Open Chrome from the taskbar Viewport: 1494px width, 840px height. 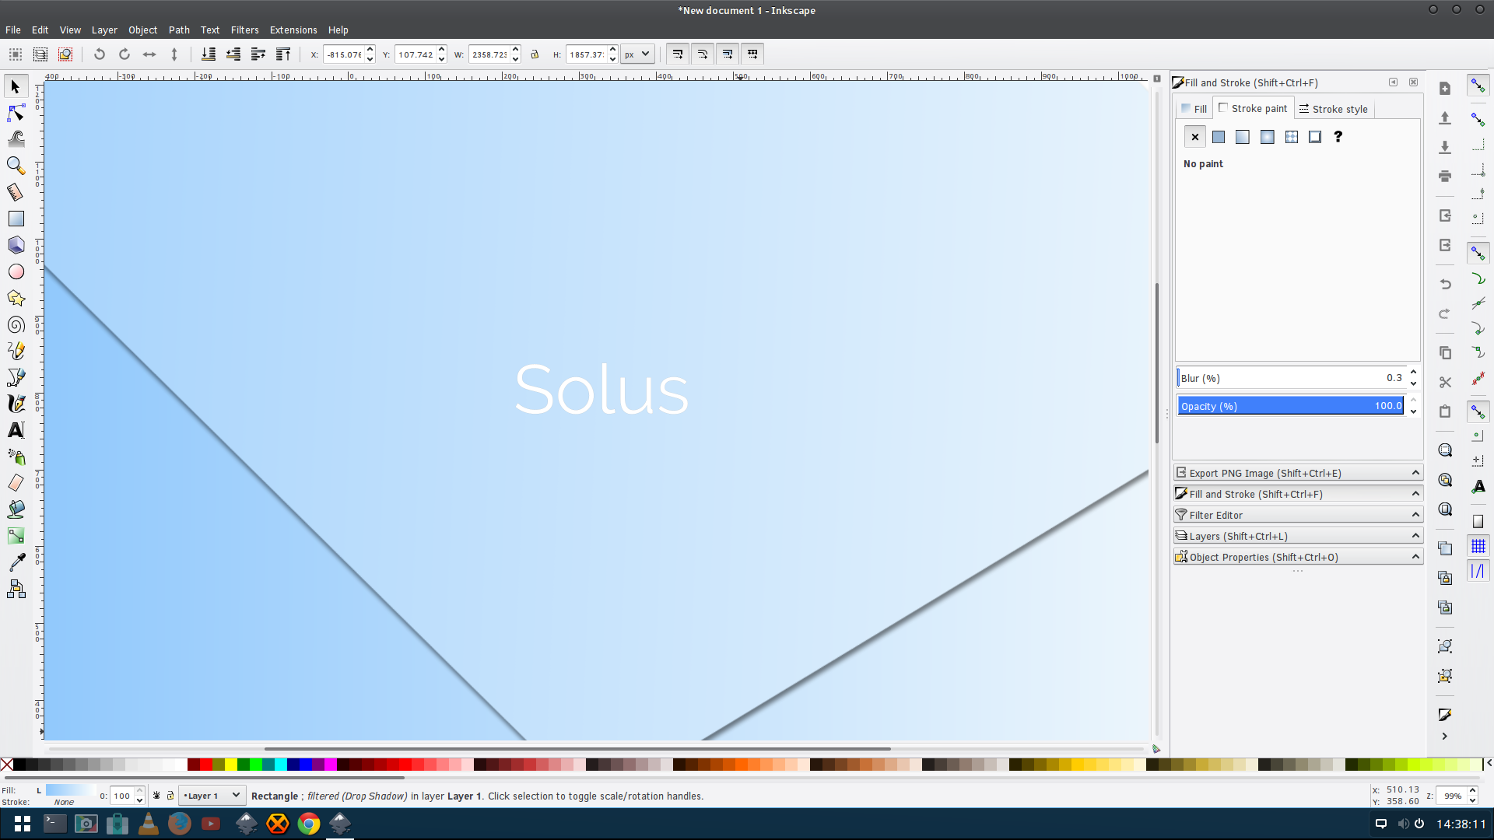coord(309,824)
